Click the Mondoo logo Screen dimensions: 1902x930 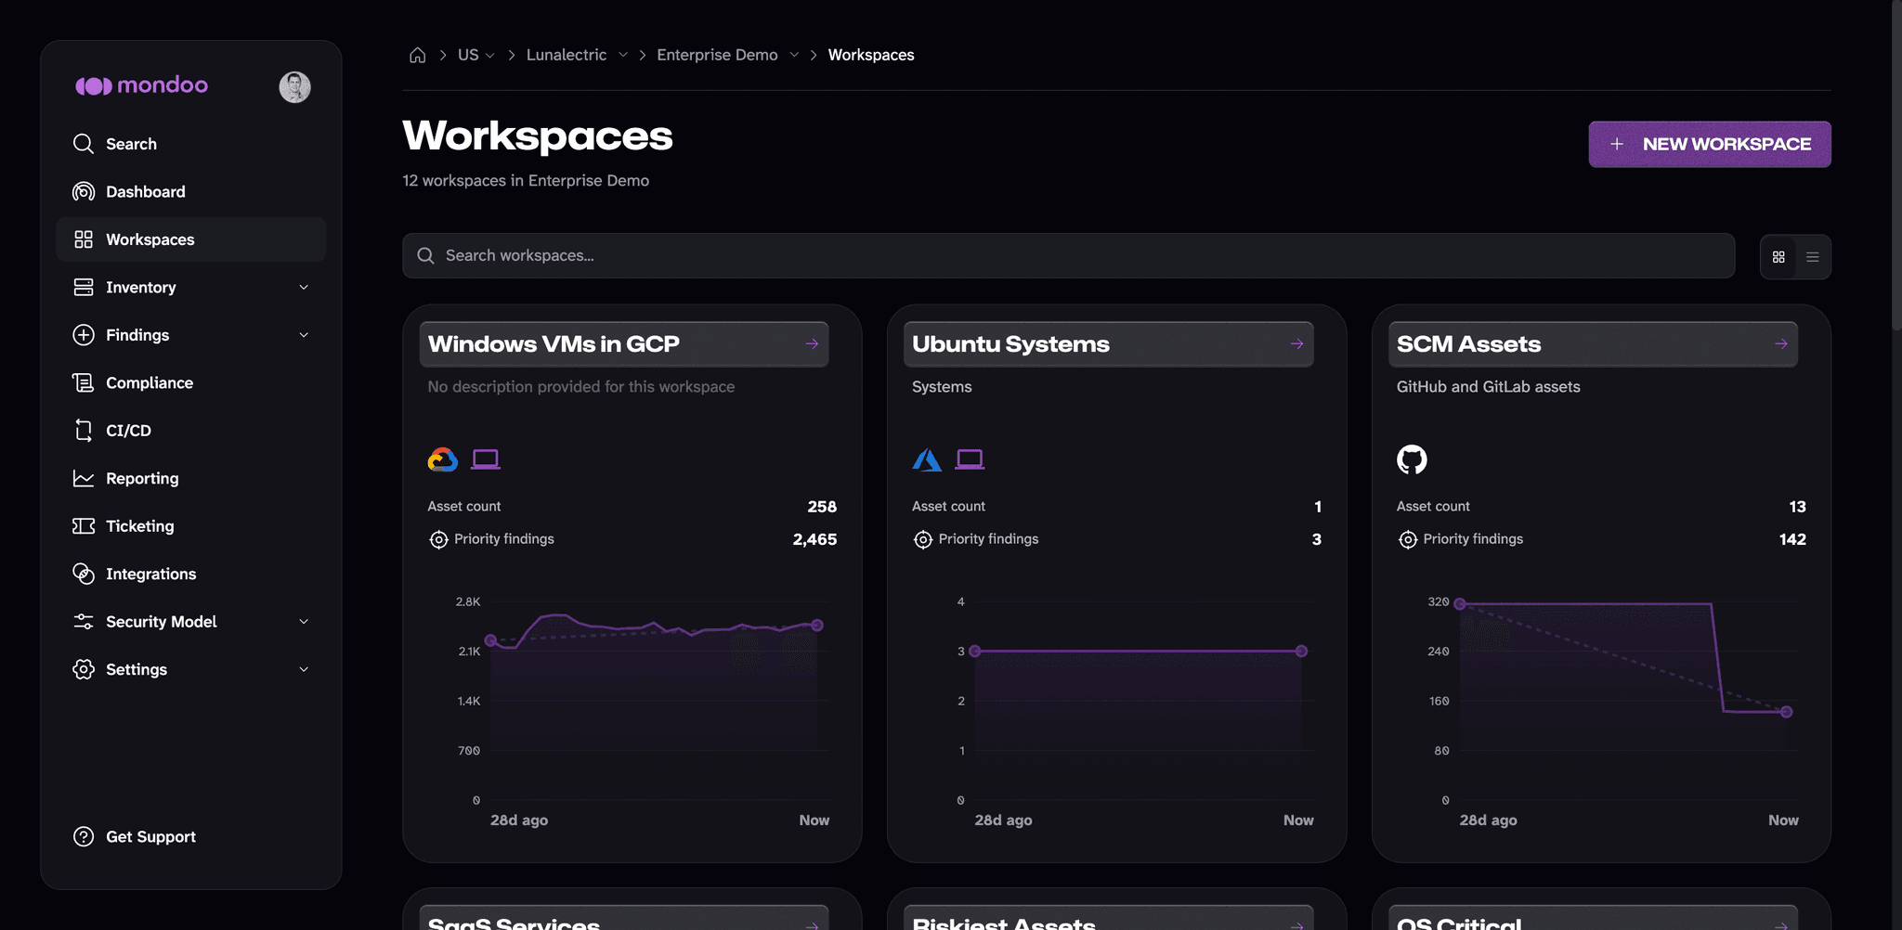[141, 85]
